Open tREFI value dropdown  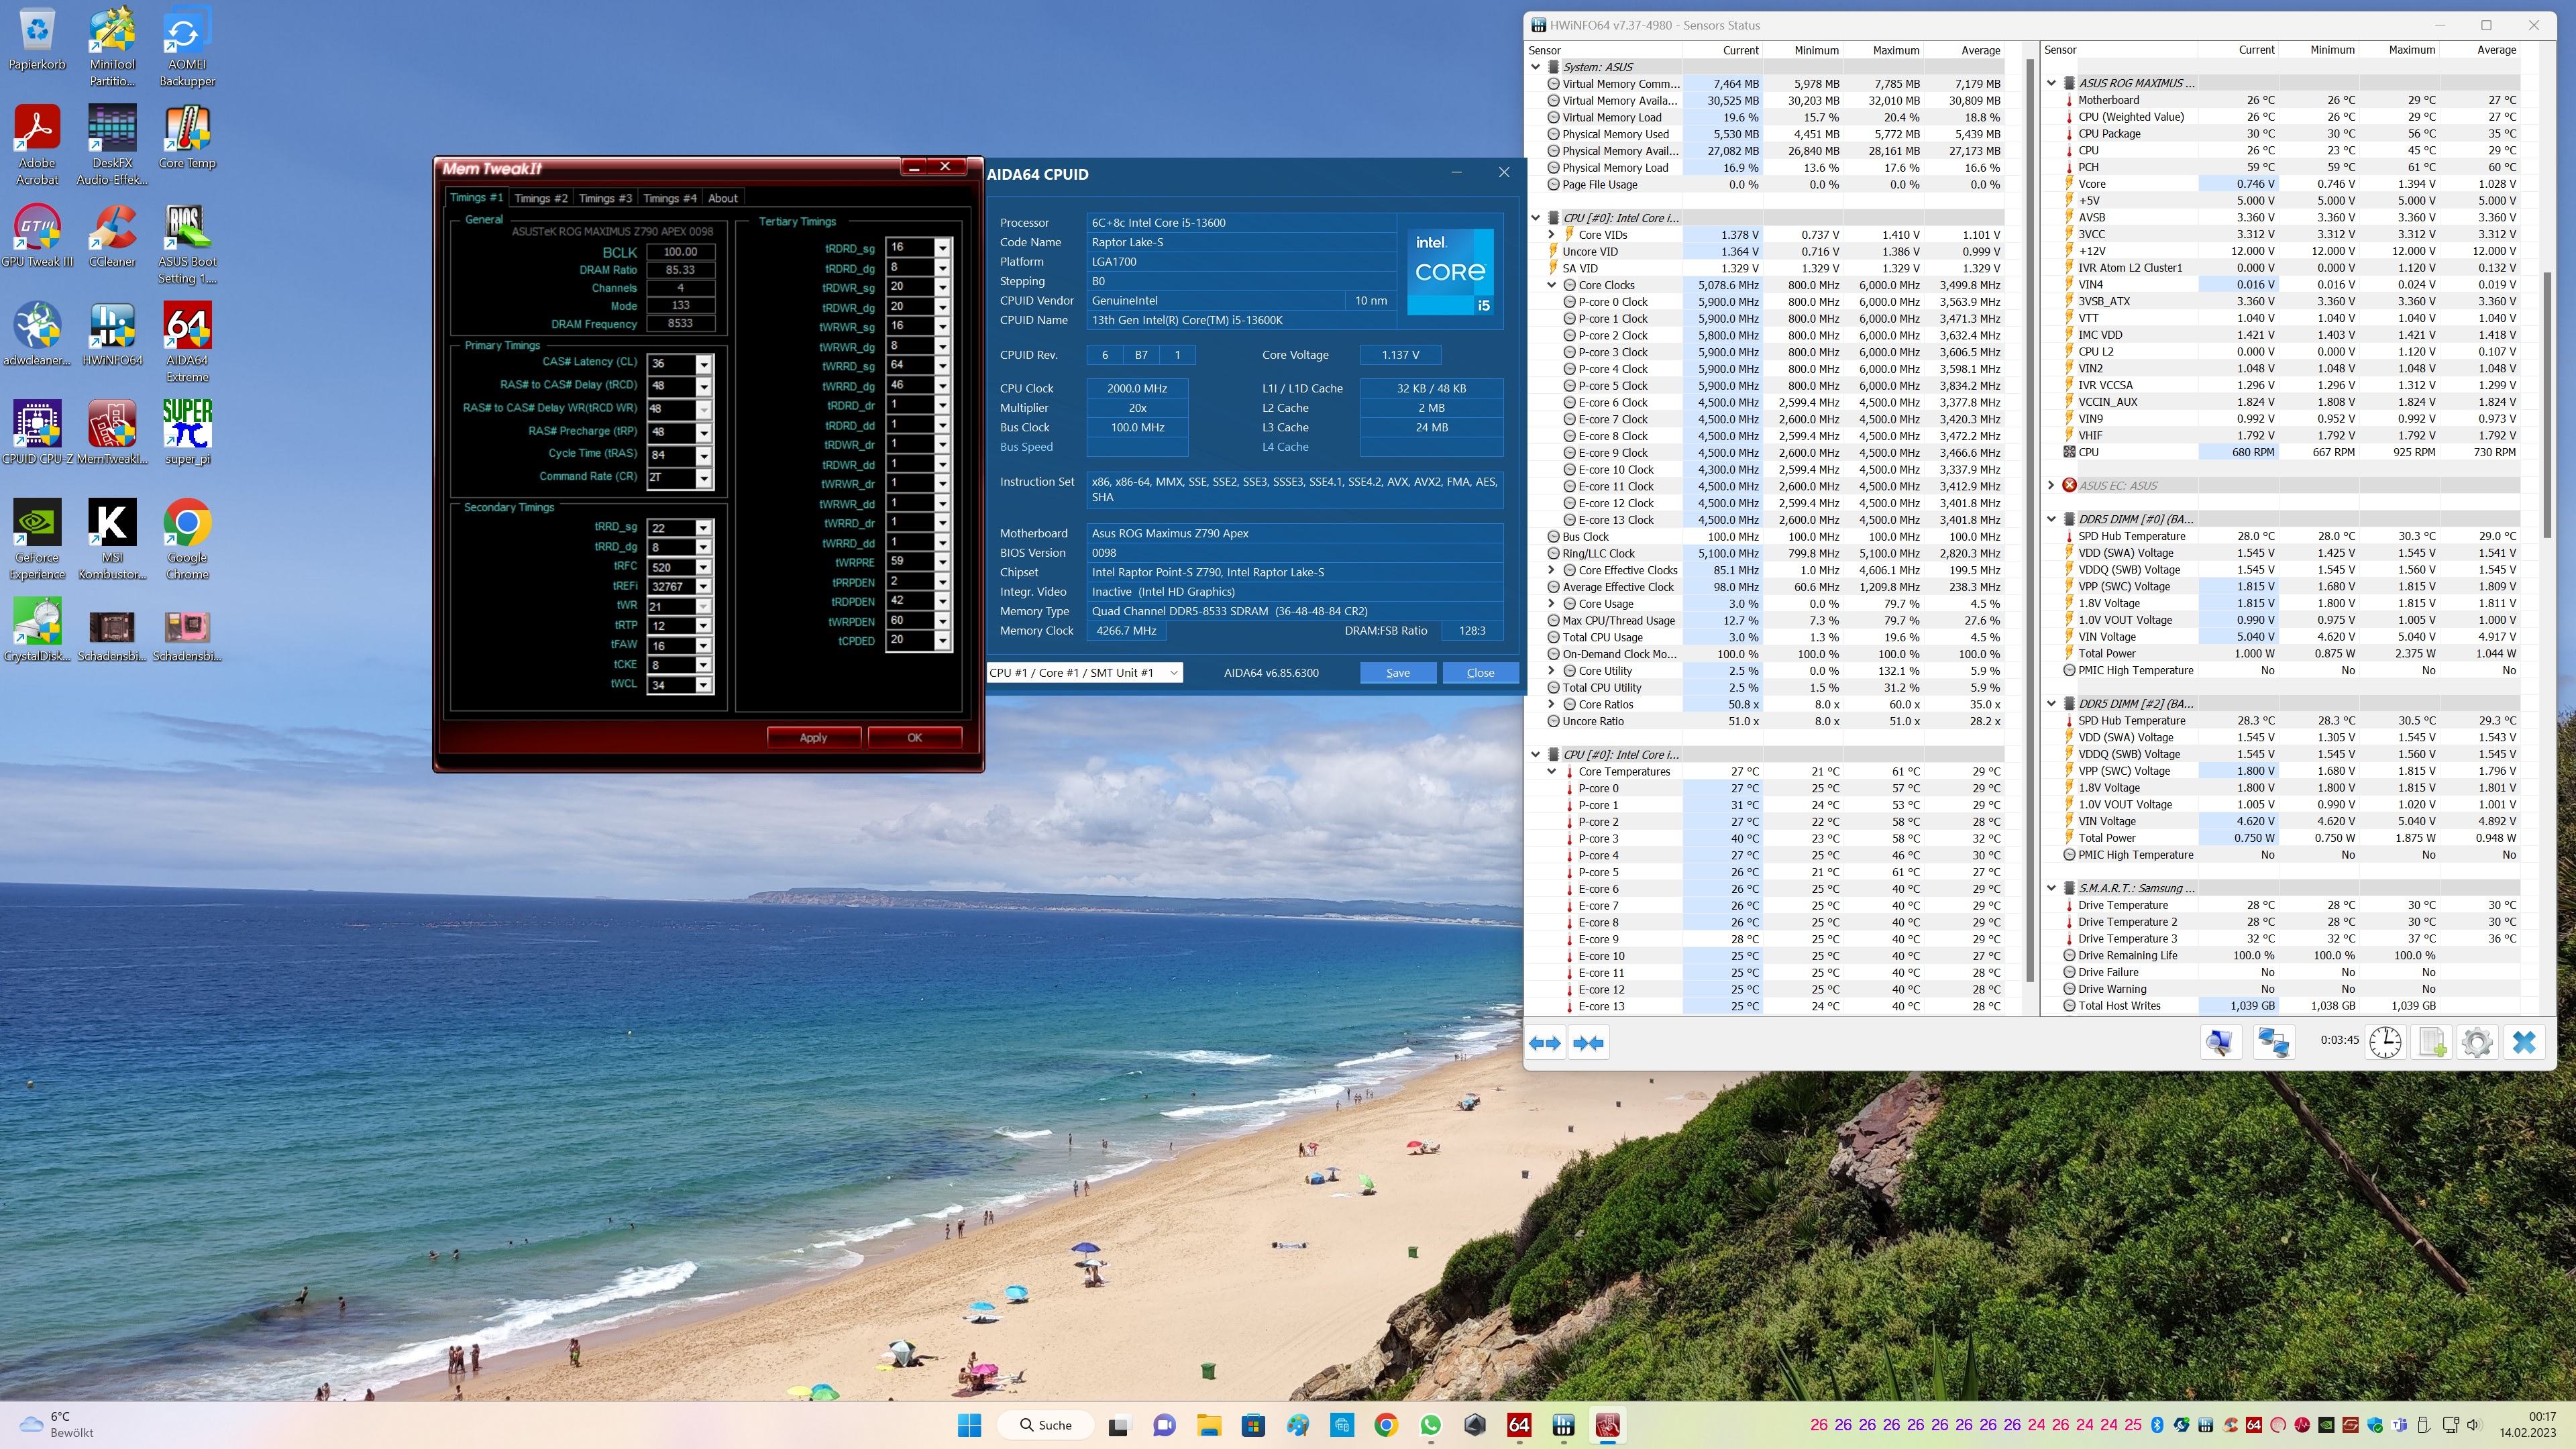tap(703, 587)
